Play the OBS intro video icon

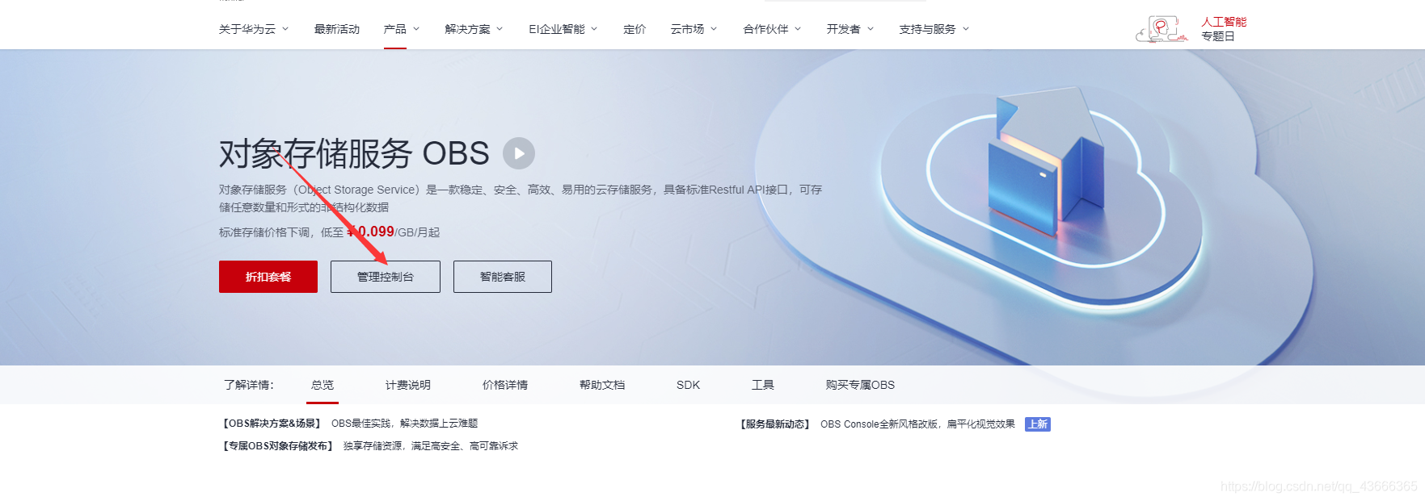pyautogui.click(x=519, y=153)
